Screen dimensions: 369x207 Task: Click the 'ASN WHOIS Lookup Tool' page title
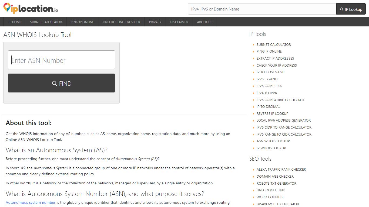[x=38, y=35]
